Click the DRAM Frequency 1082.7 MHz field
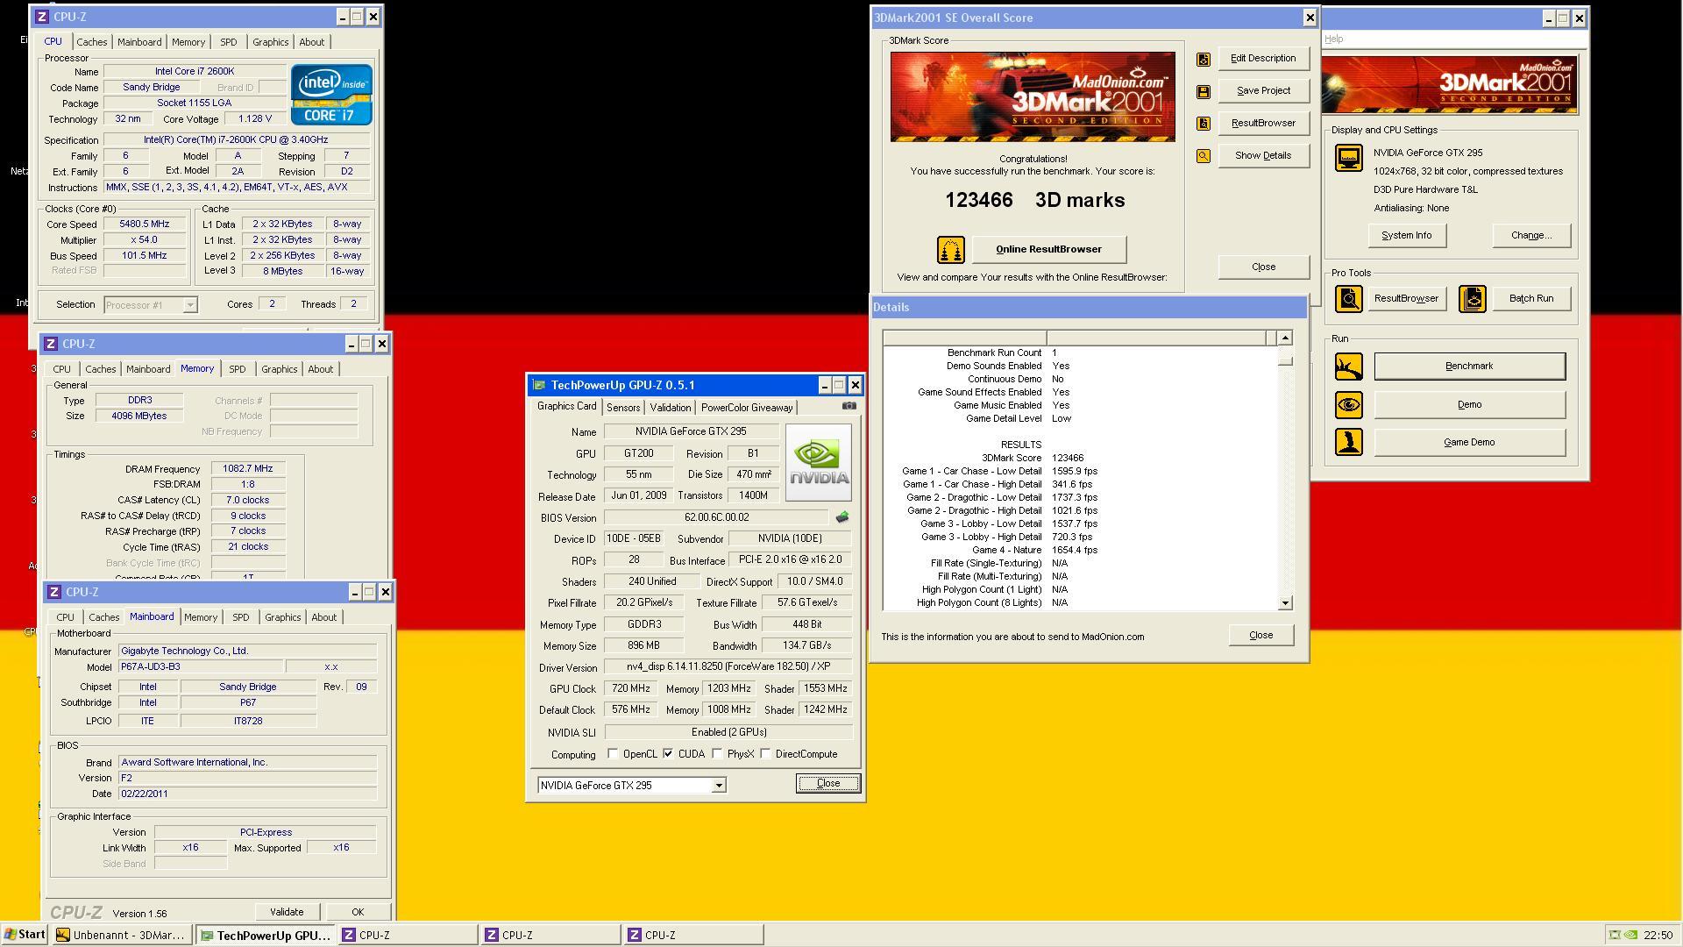This screenshot has height=947, width=1683. tap(248, 469)
